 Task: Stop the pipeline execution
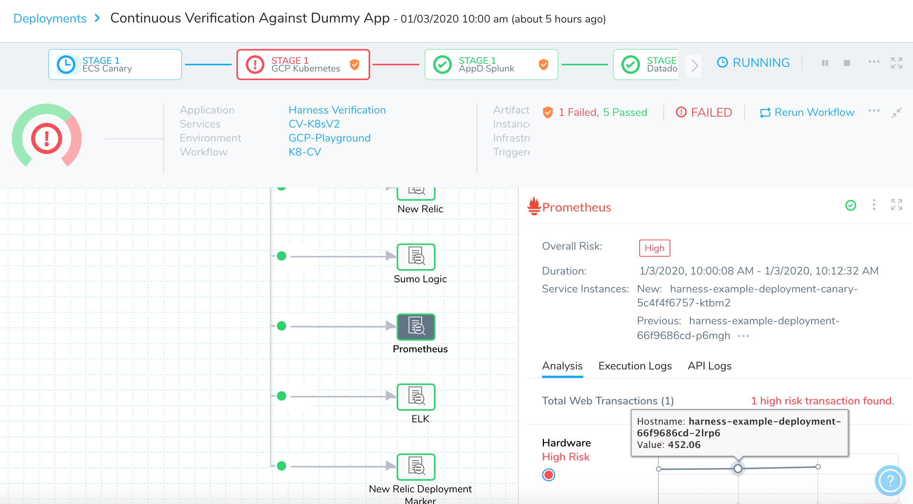tap(847, 63)
